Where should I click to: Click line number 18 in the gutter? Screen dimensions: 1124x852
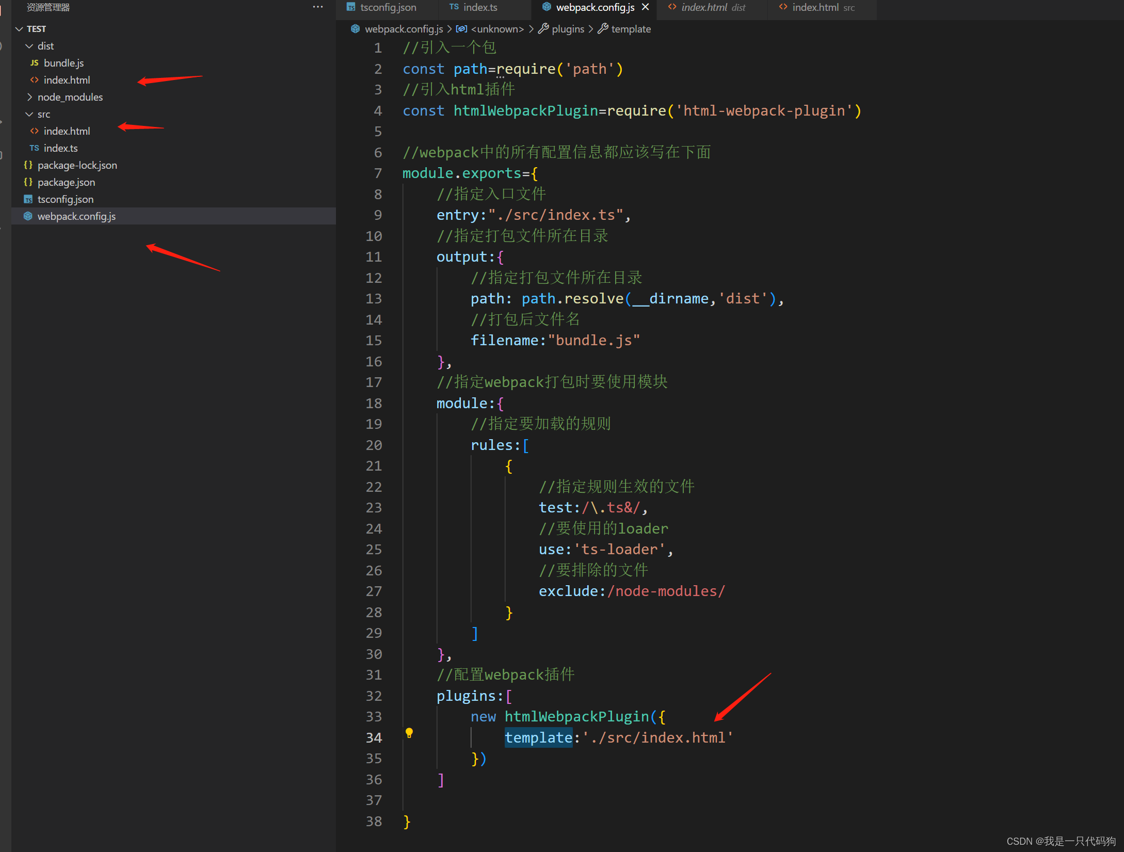click(x=374, y=404)
